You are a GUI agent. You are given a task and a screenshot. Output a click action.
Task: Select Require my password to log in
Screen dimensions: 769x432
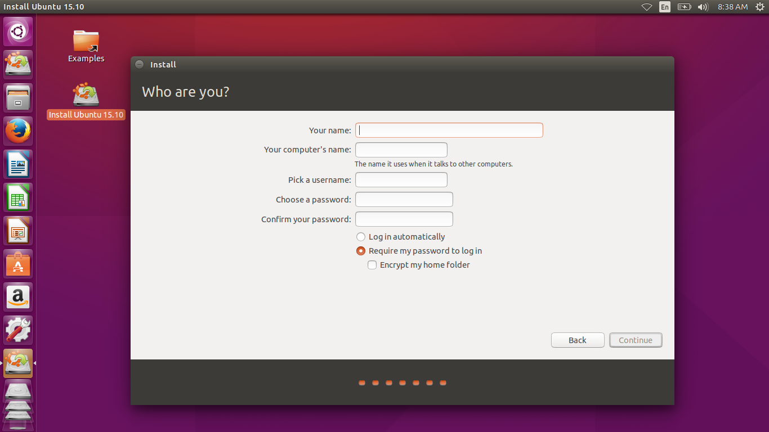360,251
